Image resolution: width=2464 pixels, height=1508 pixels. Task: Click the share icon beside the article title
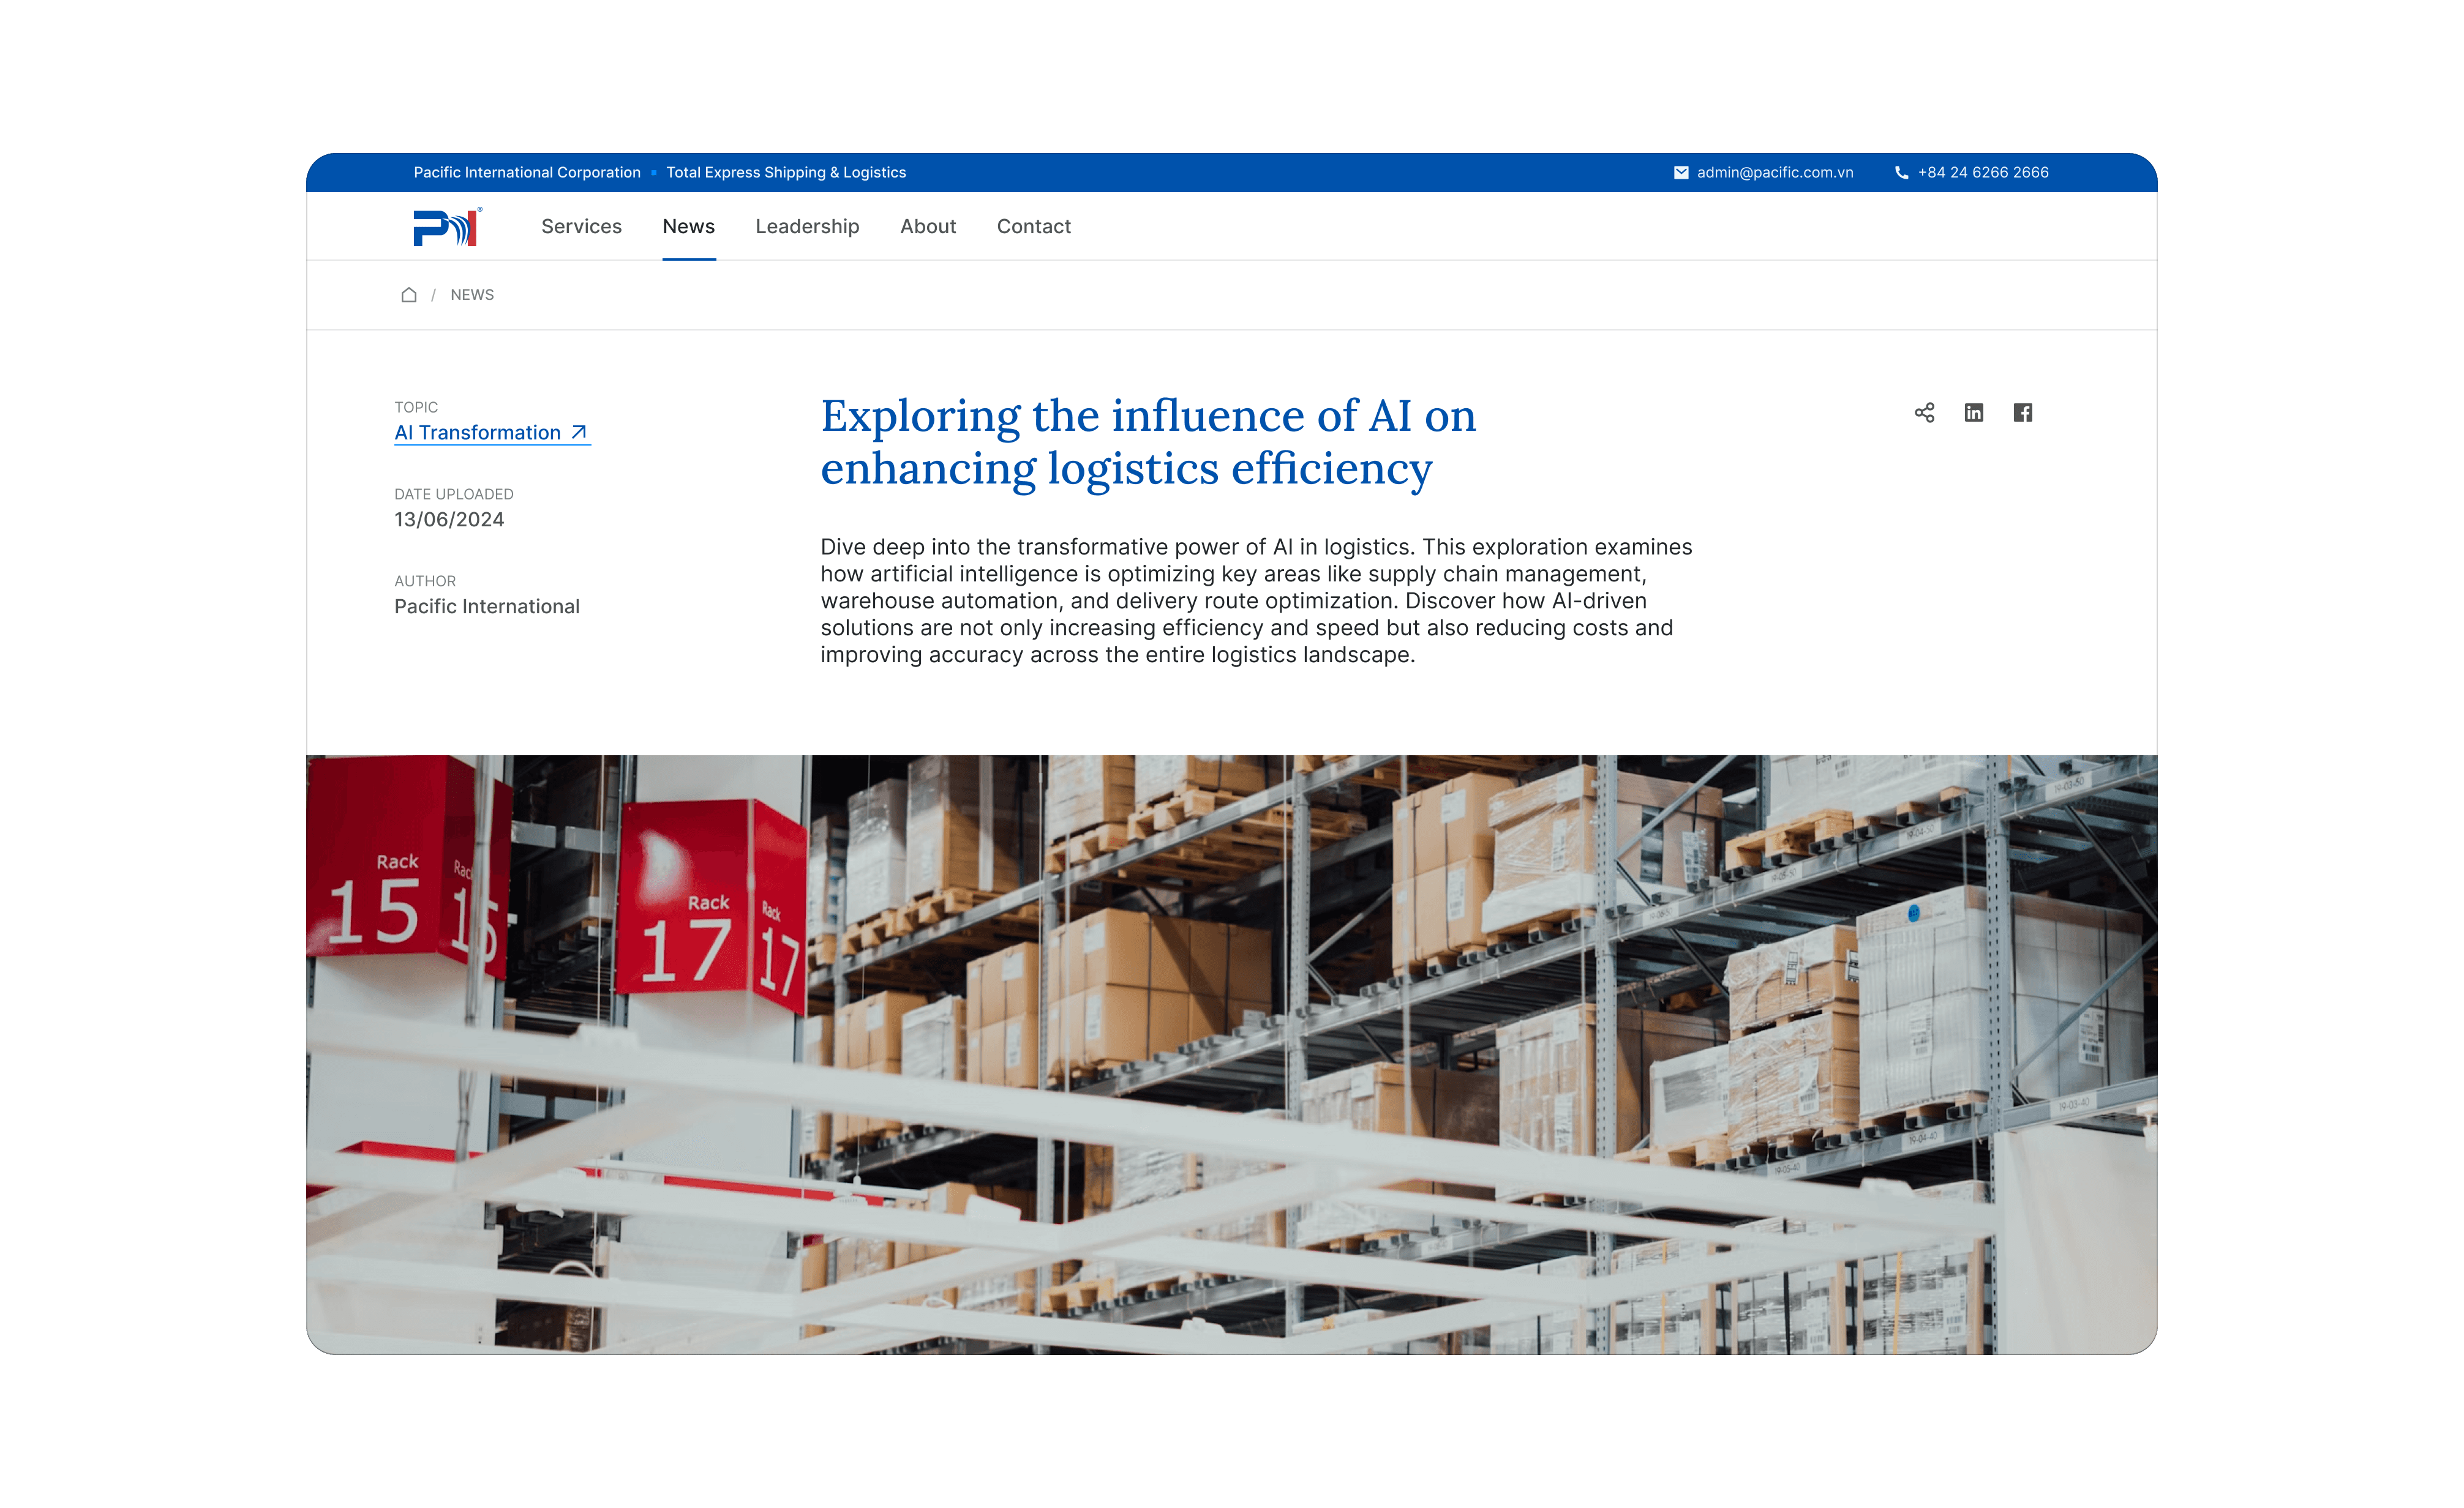pyautogui.click(x=1924, y=412)
